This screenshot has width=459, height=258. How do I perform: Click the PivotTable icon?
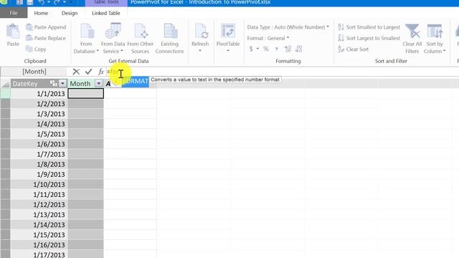coord(228,31)
